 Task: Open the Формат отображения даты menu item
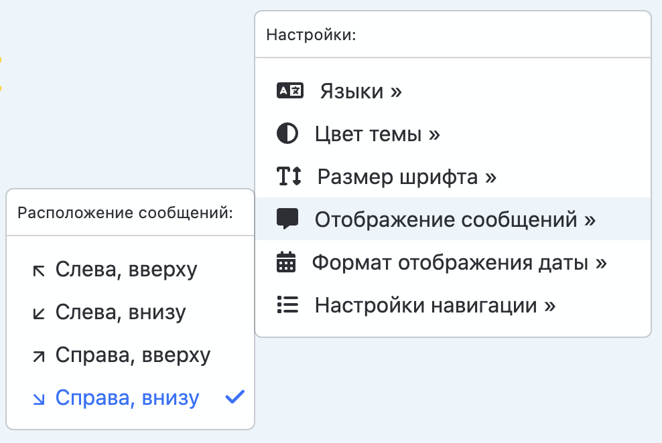(459, 262)
